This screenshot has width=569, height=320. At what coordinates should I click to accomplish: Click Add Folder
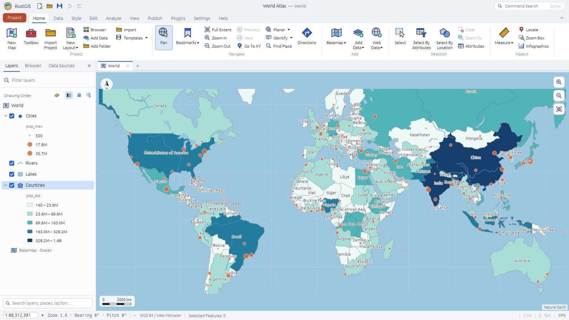pos(97,46)
